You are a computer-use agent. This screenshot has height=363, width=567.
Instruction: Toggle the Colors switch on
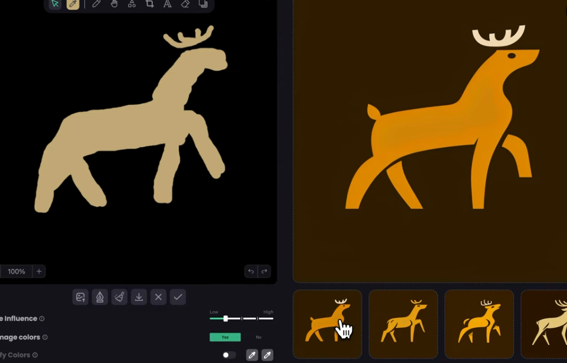click(229, 355)
